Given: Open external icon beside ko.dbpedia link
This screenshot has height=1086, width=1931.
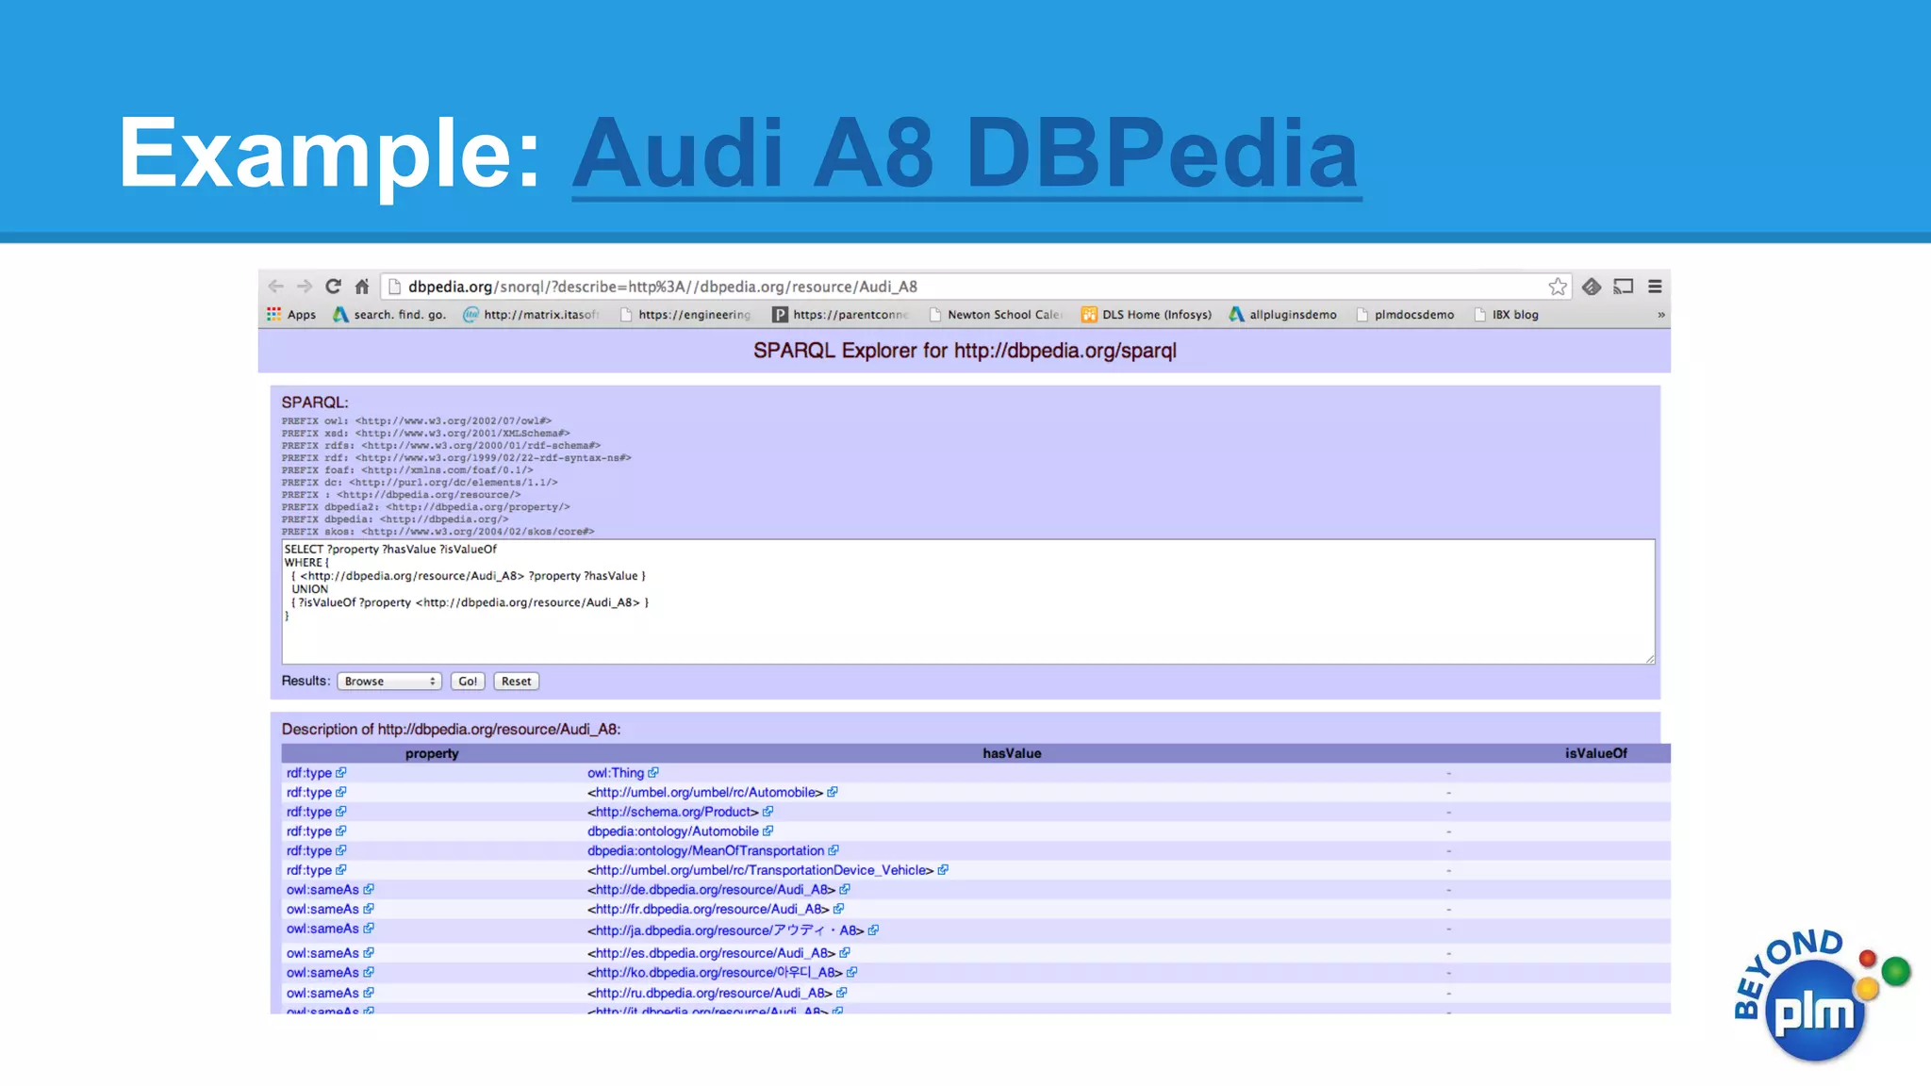Looking at the screenshot, I should click(x=851, y=973).
